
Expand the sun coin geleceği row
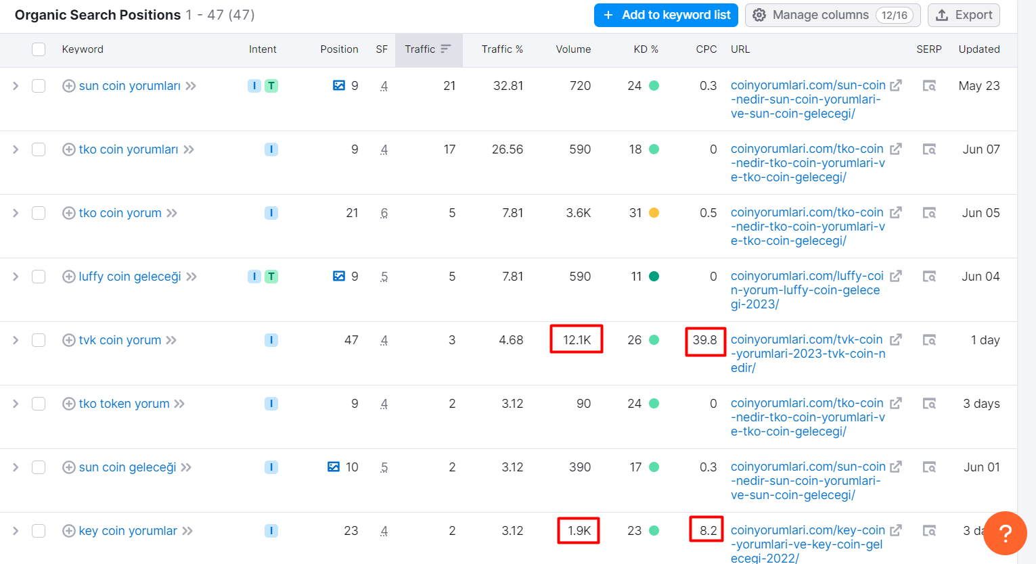[16, 467]
